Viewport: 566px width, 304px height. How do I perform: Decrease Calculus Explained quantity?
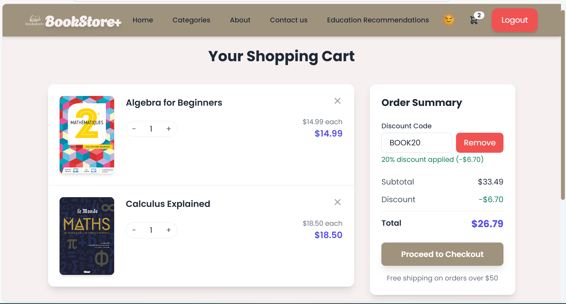pyautogui.click(x=134, y=230)
